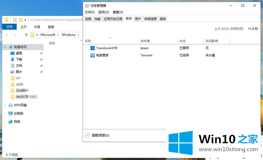The height and width of the screenshot is (160, 263).
Task: Click the WPS网盘 cloud icon
Action: pos(10,105)
